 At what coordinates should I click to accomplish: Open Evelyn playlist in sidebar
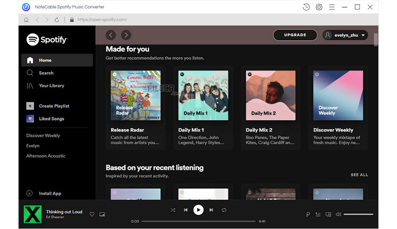(33, 146)
